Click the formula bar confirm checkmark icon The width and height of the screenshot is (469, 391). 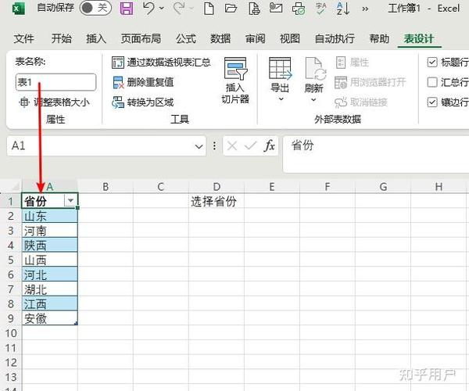[250, 146]
